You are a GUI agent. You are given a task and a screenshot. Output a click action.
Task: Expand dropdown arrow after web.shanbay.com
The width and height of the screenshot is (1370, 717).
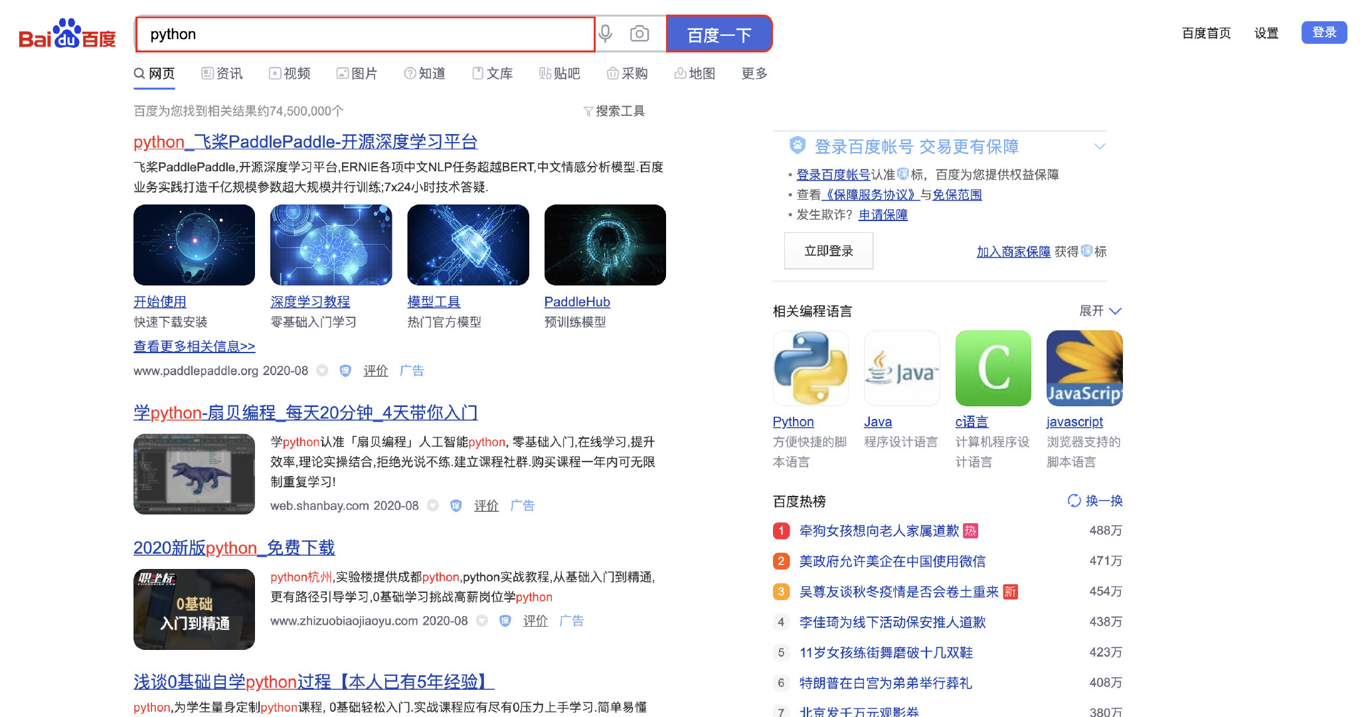click(433, 506)
